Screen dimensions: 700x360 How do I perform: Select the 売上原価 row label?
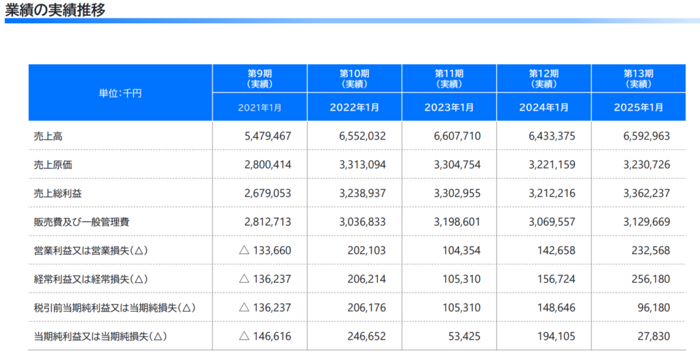tap(53, 165)
